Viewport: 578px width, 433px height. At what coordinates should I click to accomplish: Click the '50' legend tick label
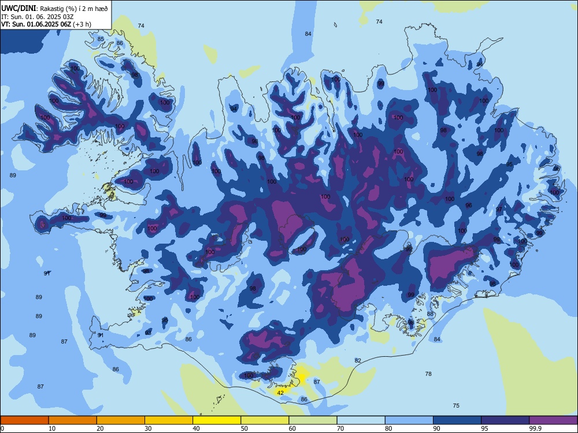[x=244, y=428]
